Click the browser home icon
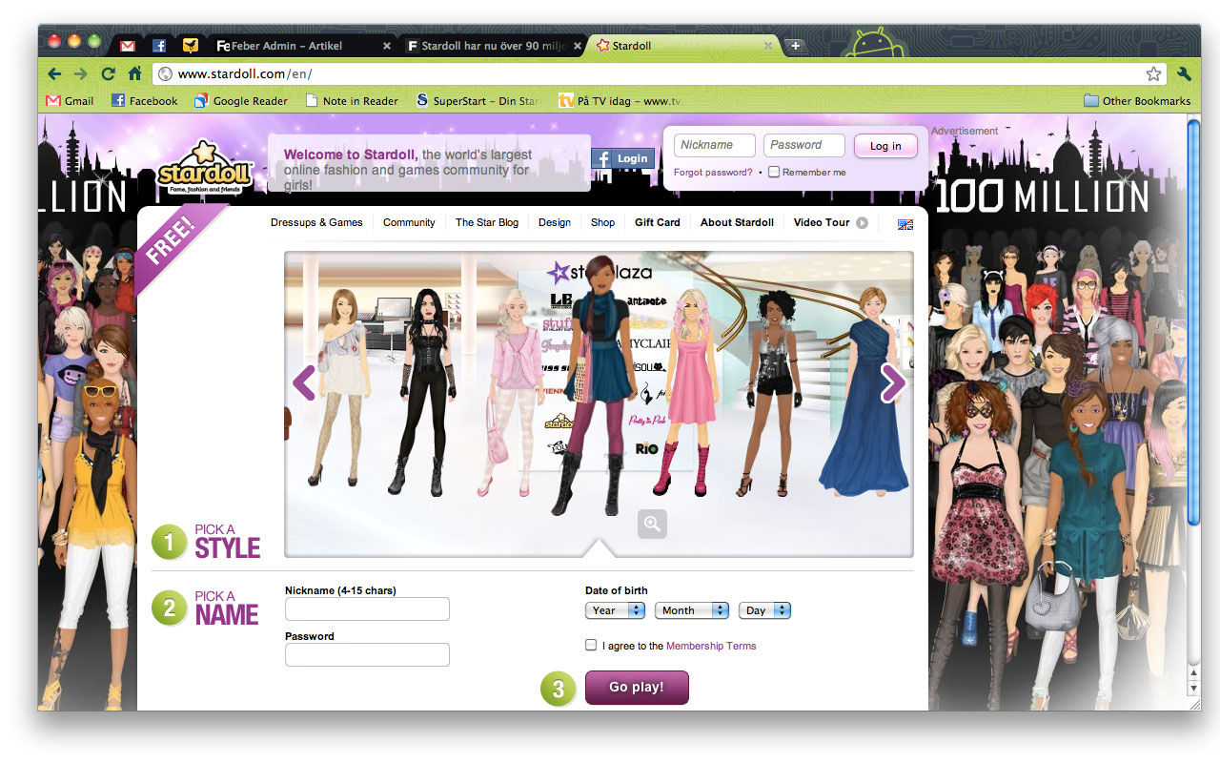Screen dimensions: 1220x763 [x=135, y=73]
